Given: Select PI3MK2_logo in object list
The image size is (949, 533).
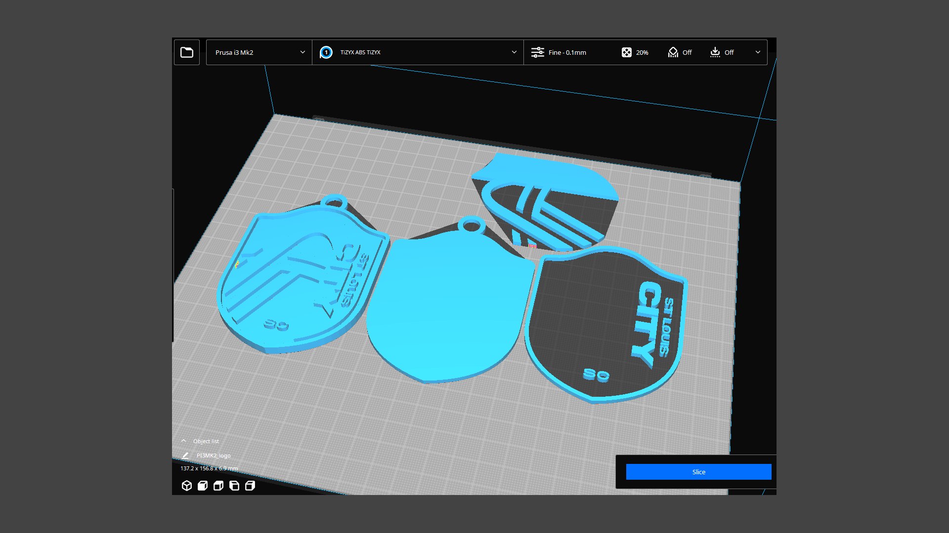Looking at the screenshot, I should (x=214, y=456).
